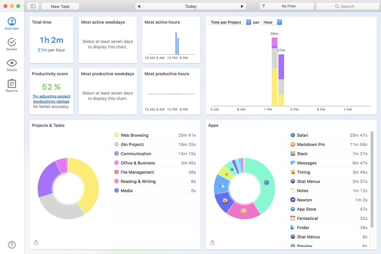Select the Web Browsing yellow swatch

point(116,135)
